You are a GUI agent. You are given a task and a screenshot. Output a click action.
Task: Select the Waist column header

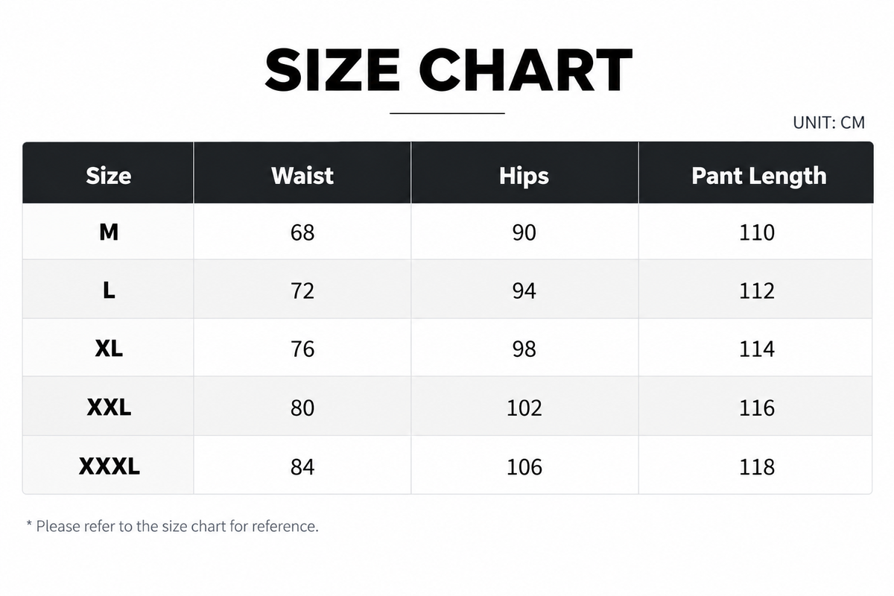coord(302,176)
